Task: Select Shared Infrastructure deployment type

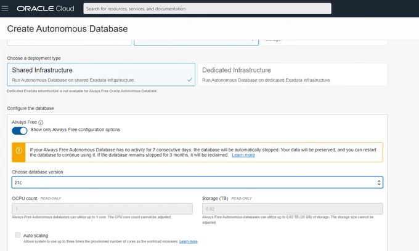Action: coord(101,74)
